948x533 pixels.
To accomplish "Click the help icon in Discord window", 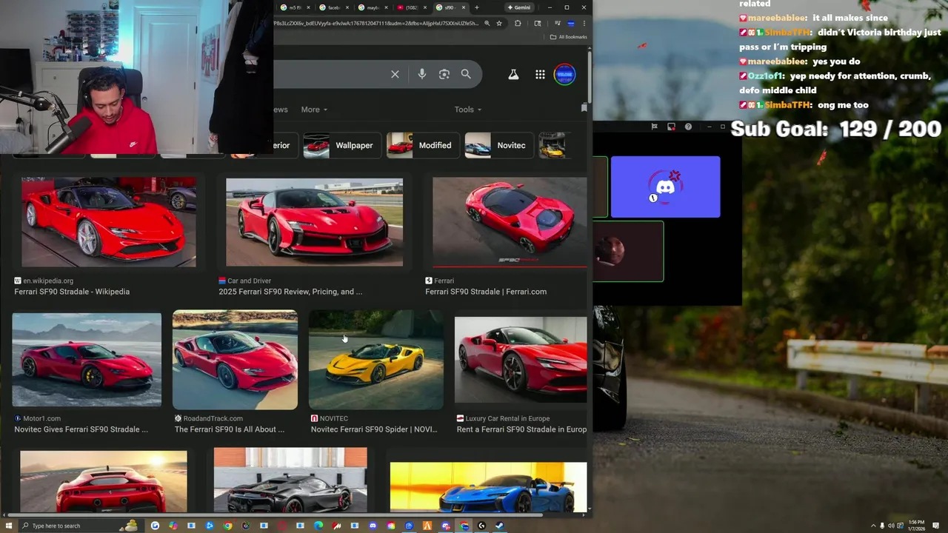I will [x=688, y=127].
